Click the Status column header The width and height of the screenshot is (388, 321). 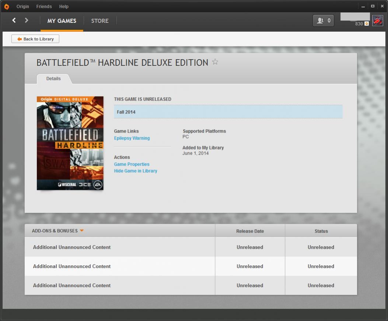321,231
